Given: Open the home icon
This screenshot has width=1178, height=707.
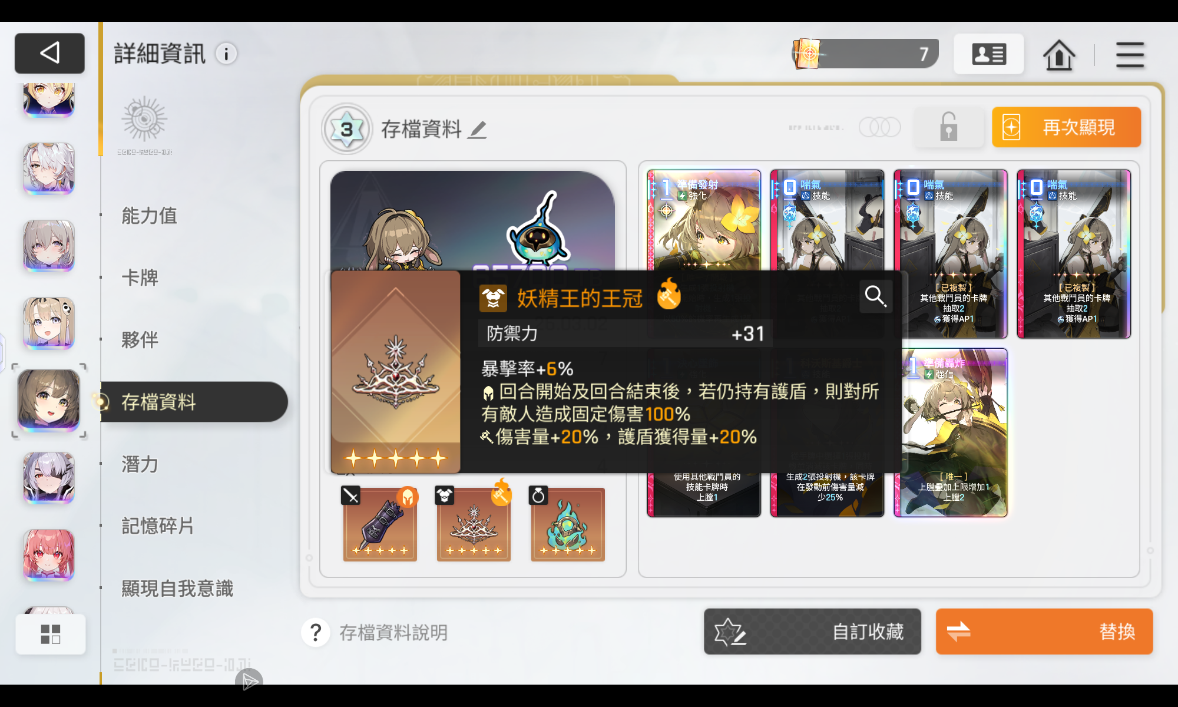Looking at the screenshot, I should coord(1059,55).
